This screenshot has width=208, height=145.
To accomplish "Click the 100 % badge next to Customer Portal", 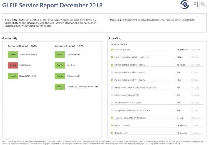I will coord(60,55).
